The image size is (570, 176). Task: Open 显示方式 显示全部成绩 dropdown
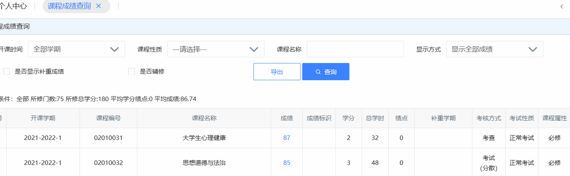tap(495, 49)
